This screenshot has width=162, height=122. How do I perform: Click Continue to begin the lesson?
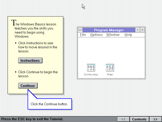28,86
